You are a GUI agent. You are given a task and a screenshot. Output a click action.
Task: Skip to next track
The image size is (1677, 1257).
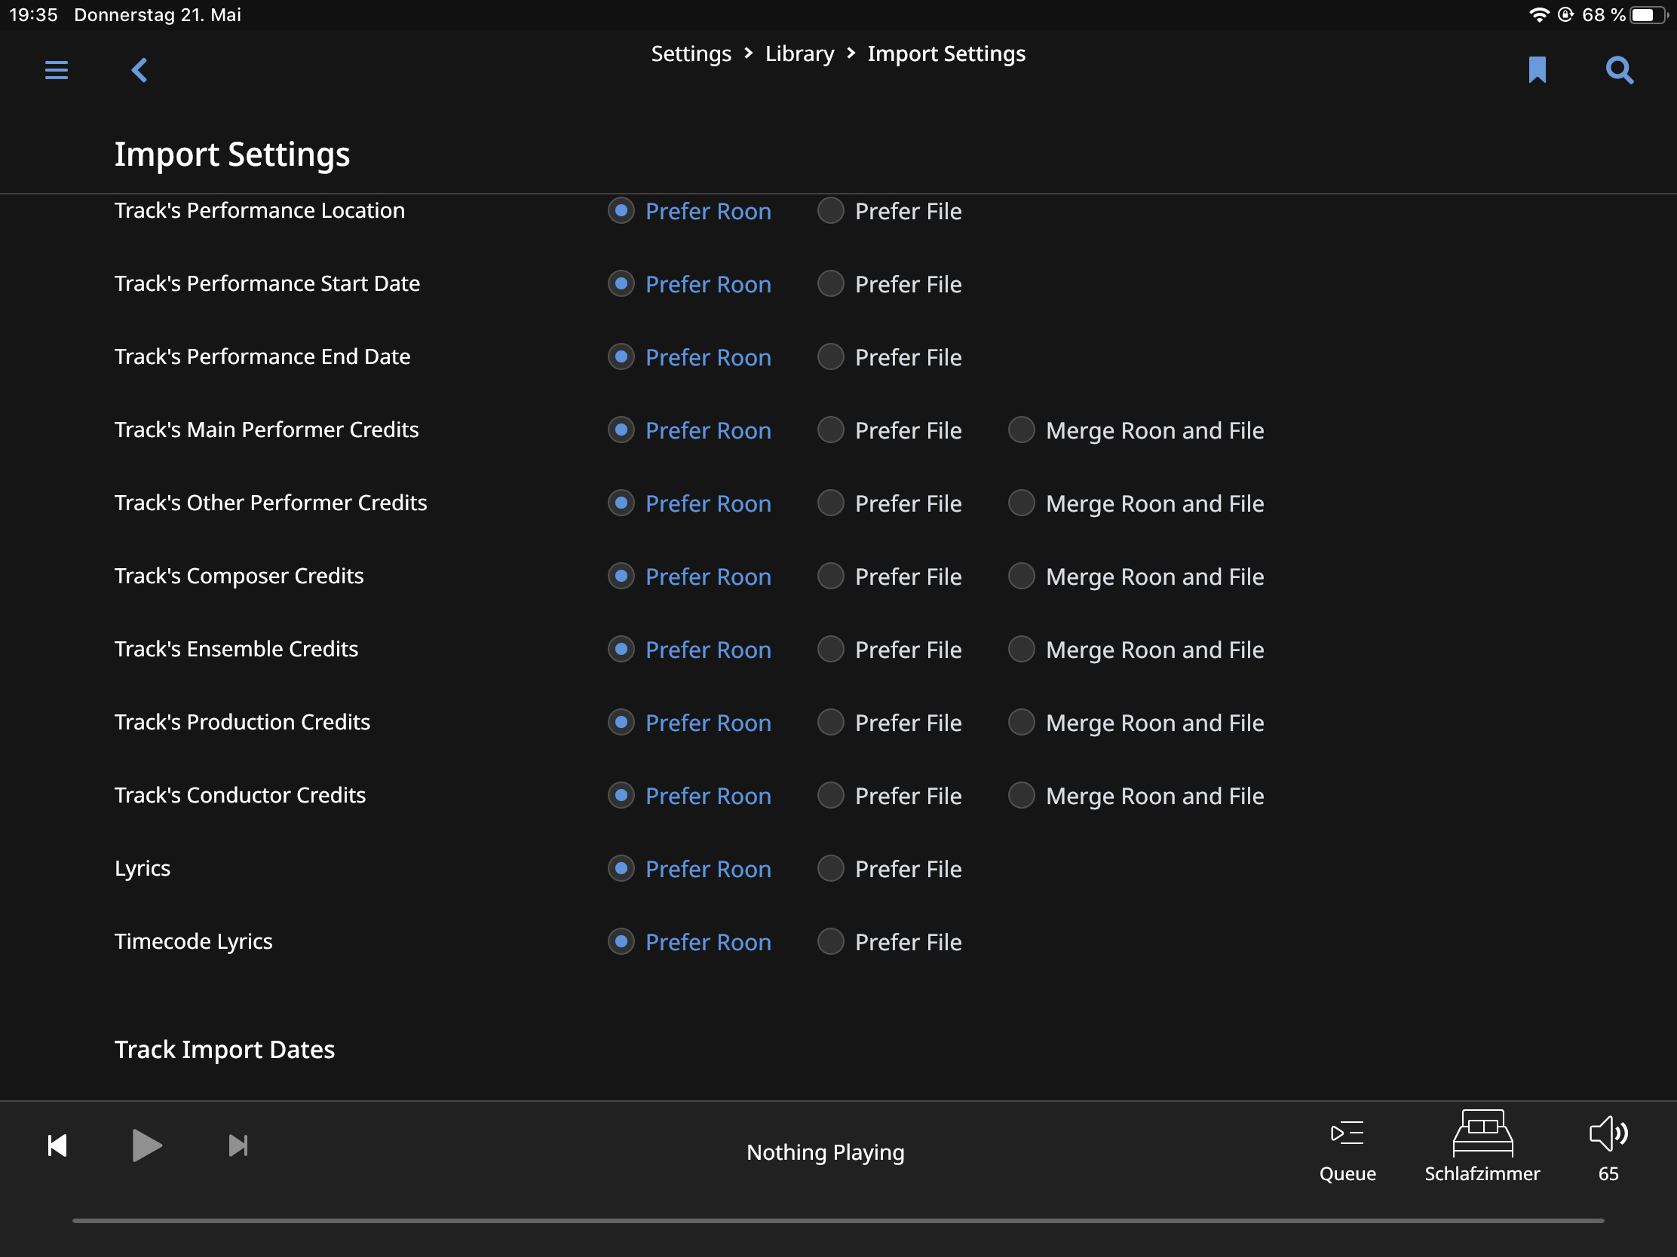238,1145
